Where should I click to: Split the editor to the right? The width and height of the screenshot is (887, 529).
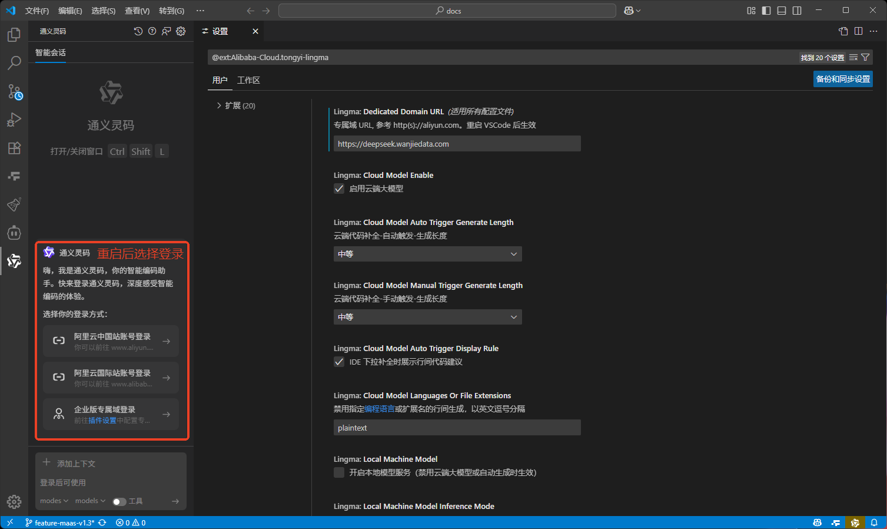coord(859,31)
